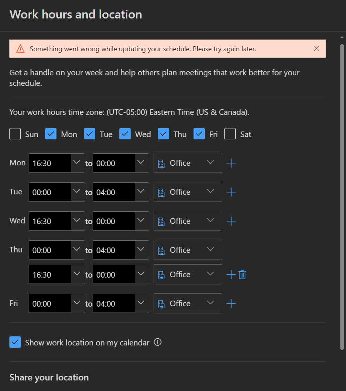
Task: Uncheck the Fri work day checkbox
Action: 199,134
